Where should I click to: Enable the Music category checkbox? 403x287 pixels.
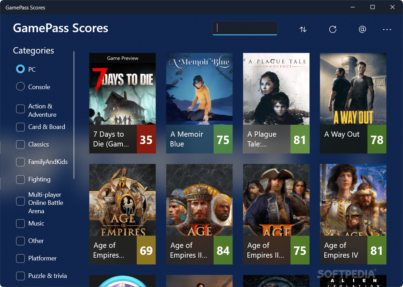pos(20,223)
